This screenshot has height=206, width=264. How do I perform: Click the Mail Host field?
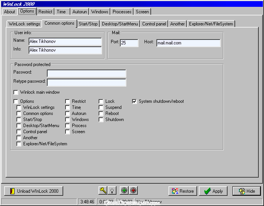(x=188, y=43)
